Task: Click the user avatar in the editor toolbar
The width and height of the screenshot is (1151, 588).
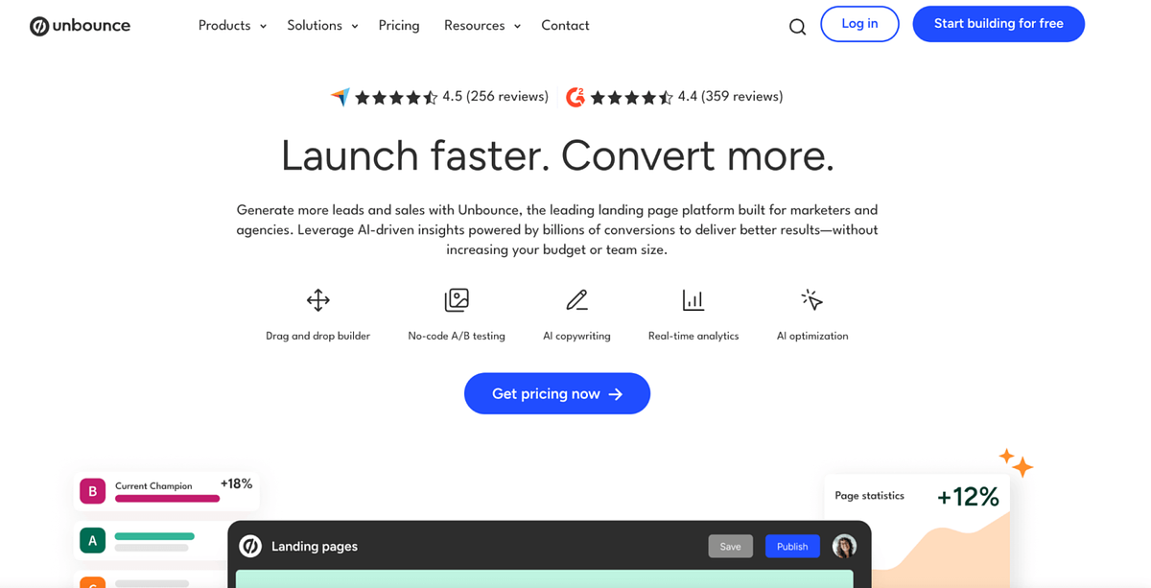Action: click(845, 546)
